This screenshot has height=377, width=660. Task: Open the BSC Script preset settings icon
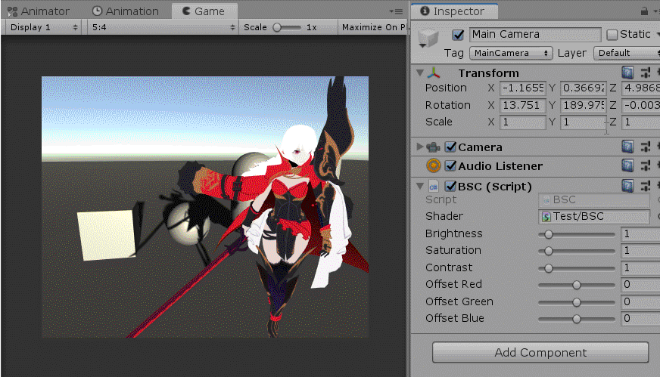click(646, 186)
